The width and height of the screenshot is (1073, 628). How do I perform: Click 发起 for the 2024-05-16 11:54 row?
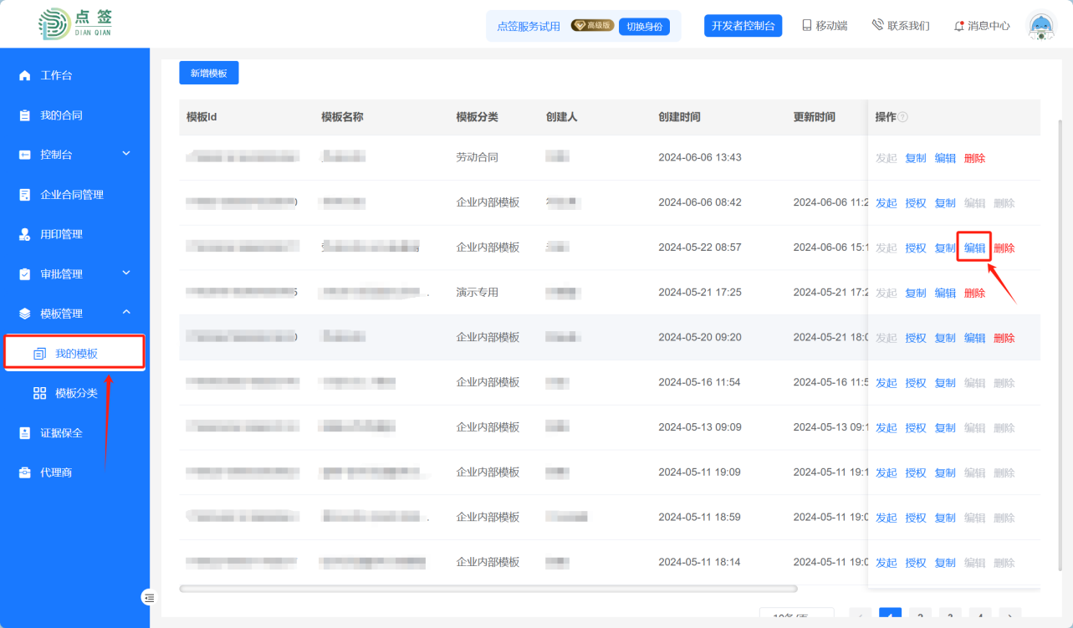[x=886, y=383]
